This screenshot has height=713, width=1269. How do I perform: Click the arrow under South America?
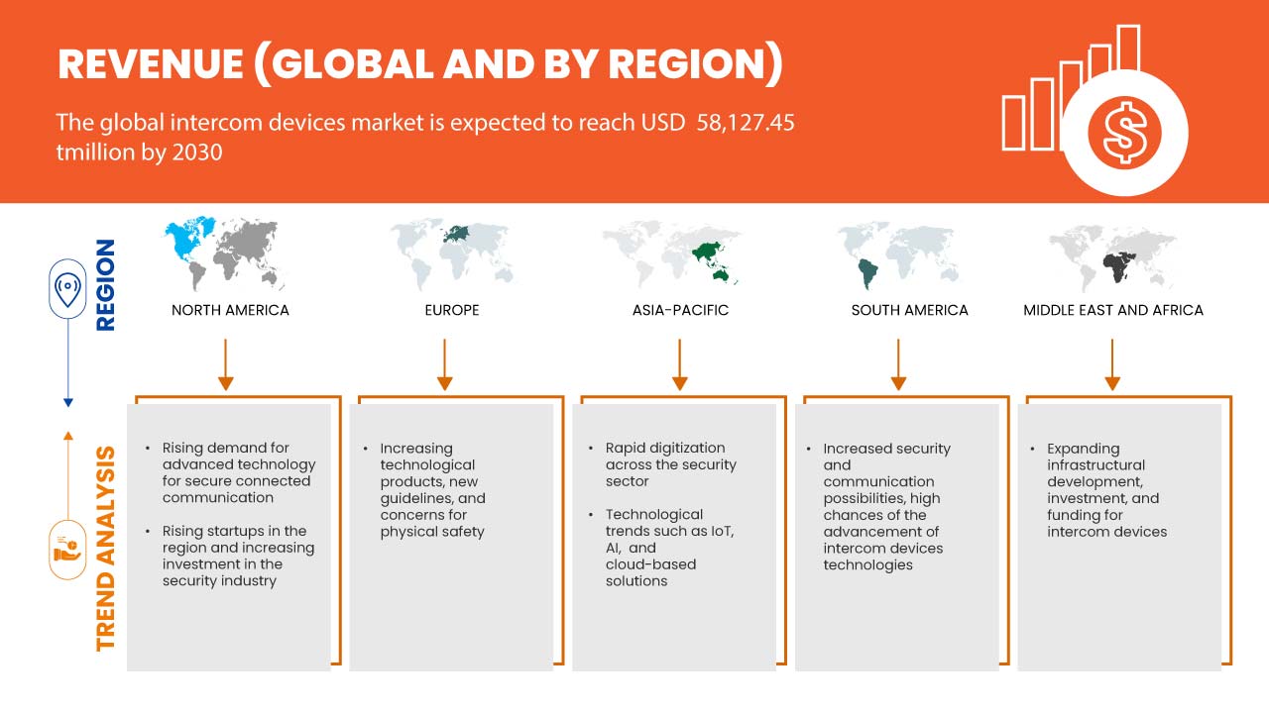click(899, 363)
